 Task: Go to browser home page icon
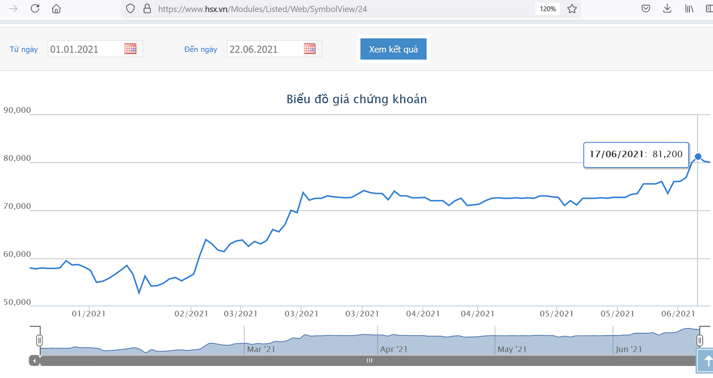pos(56,9)
